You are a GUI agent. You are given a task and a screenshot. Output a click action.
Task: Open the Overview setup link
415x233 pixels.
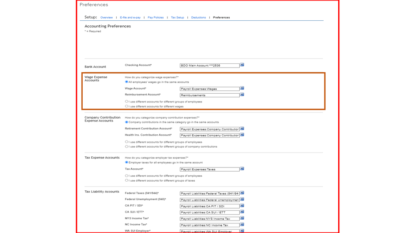tap(106, 18)
